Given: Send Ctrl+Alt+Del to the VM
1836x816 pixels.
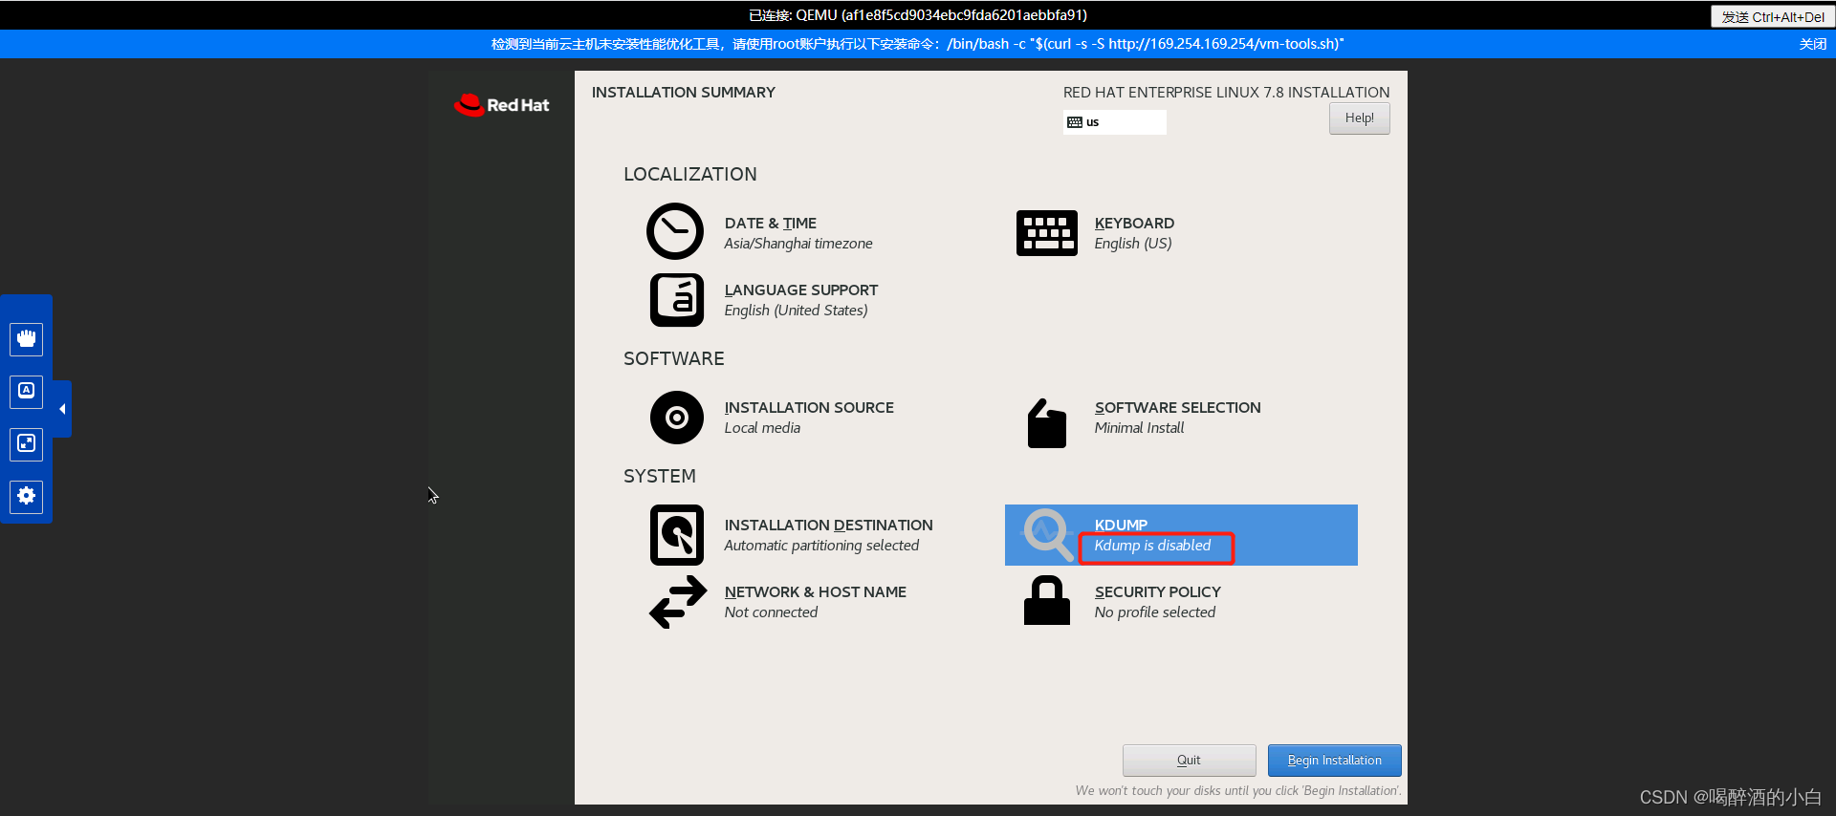Looking at the screenshot, I should tap(1772, 16).
